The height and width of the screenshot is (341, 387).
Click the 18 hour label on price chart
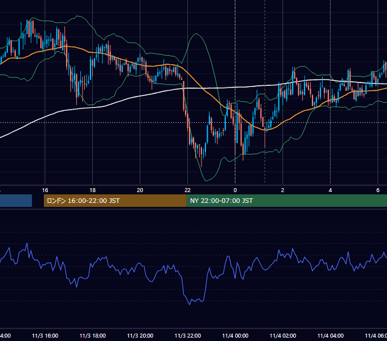[x=93, y=190]
